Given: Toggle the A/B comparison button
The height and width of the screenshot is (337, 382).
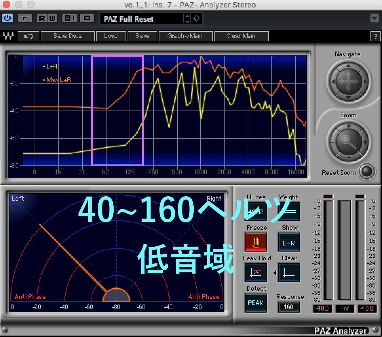Looking at the screenshot, I should pyautogui.click(x=70, y=18).
